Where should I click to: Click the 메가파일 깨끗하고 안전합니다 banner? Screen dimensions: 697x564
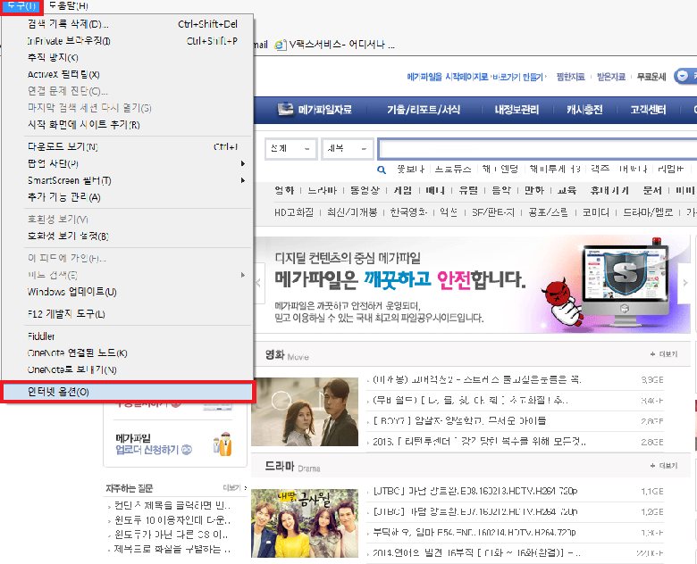click(x=472, y=284)
